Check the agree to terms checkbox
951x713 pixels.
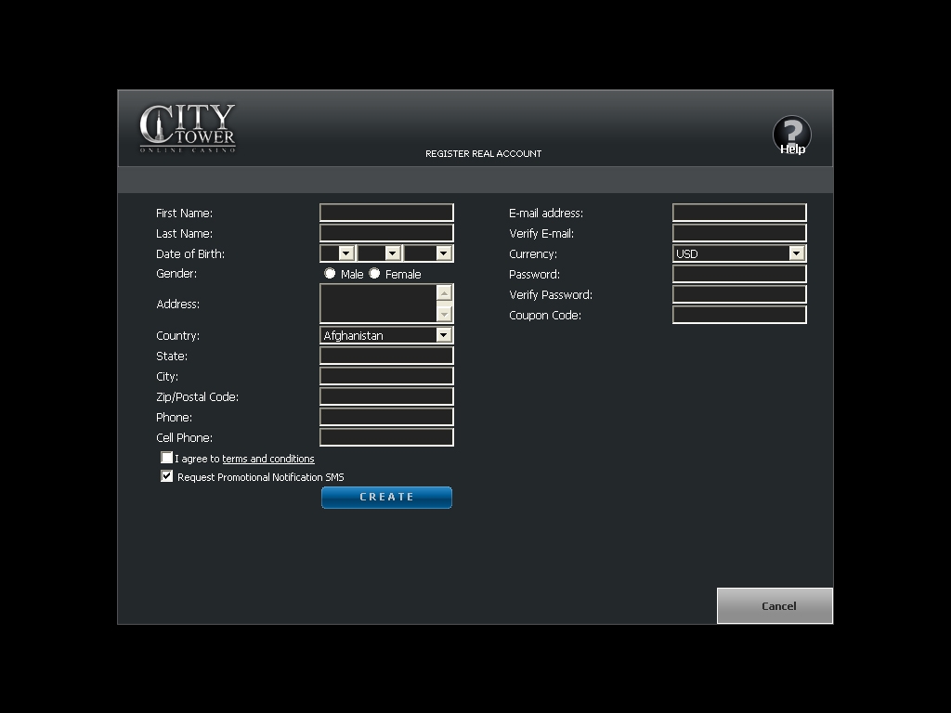pos(167,458)
